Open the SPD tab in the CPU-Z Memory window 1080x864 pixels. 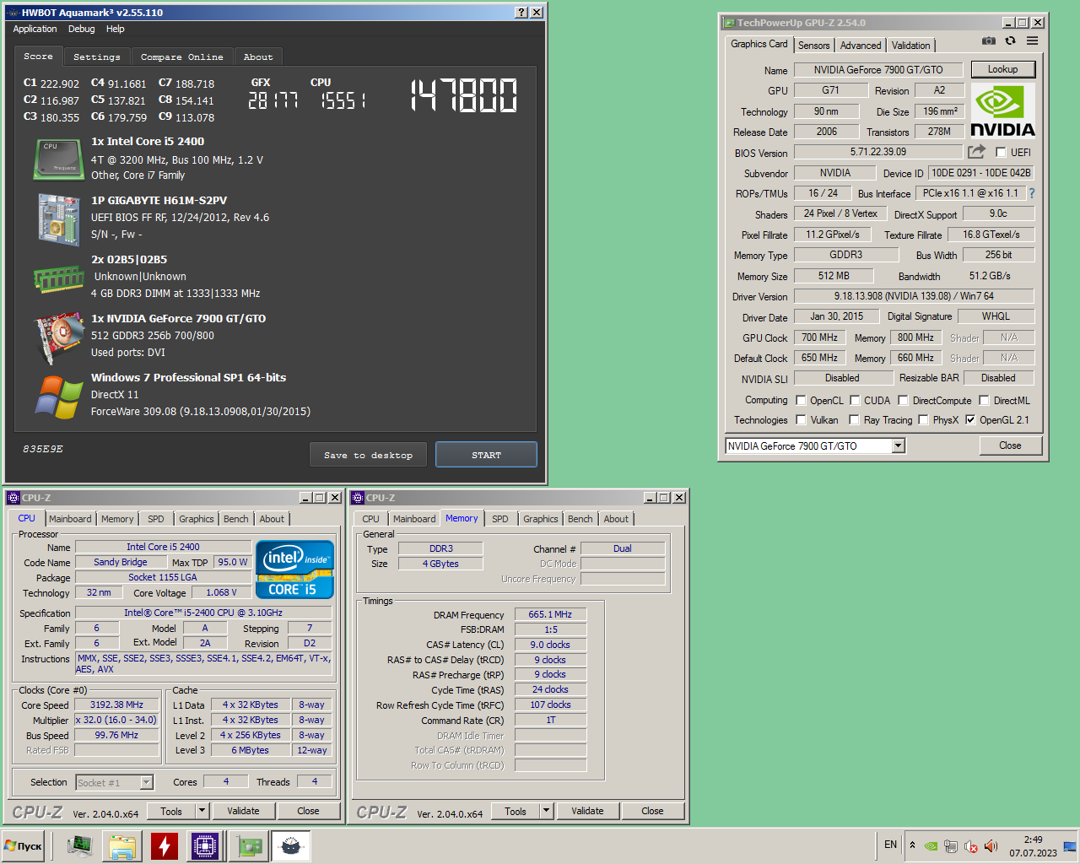pos(500,519)
